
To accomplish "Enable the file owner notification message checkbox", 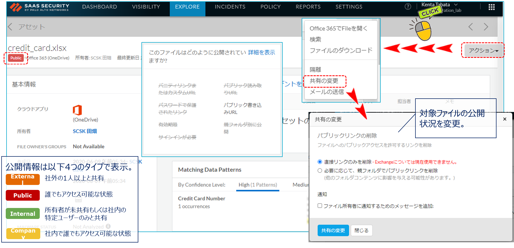I will (320, 206).
